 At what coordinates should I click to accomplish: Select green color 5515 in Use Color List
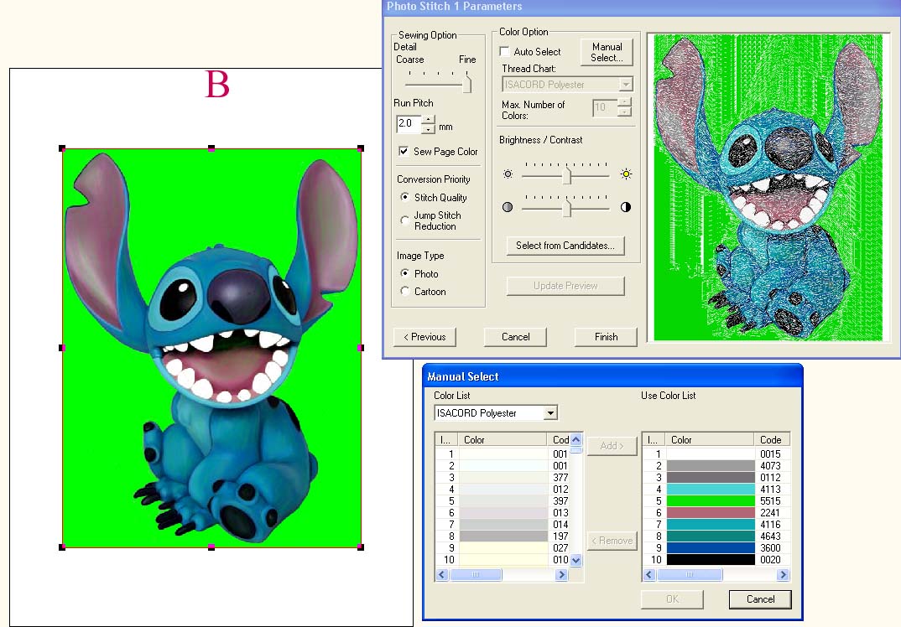pos(716,501)
